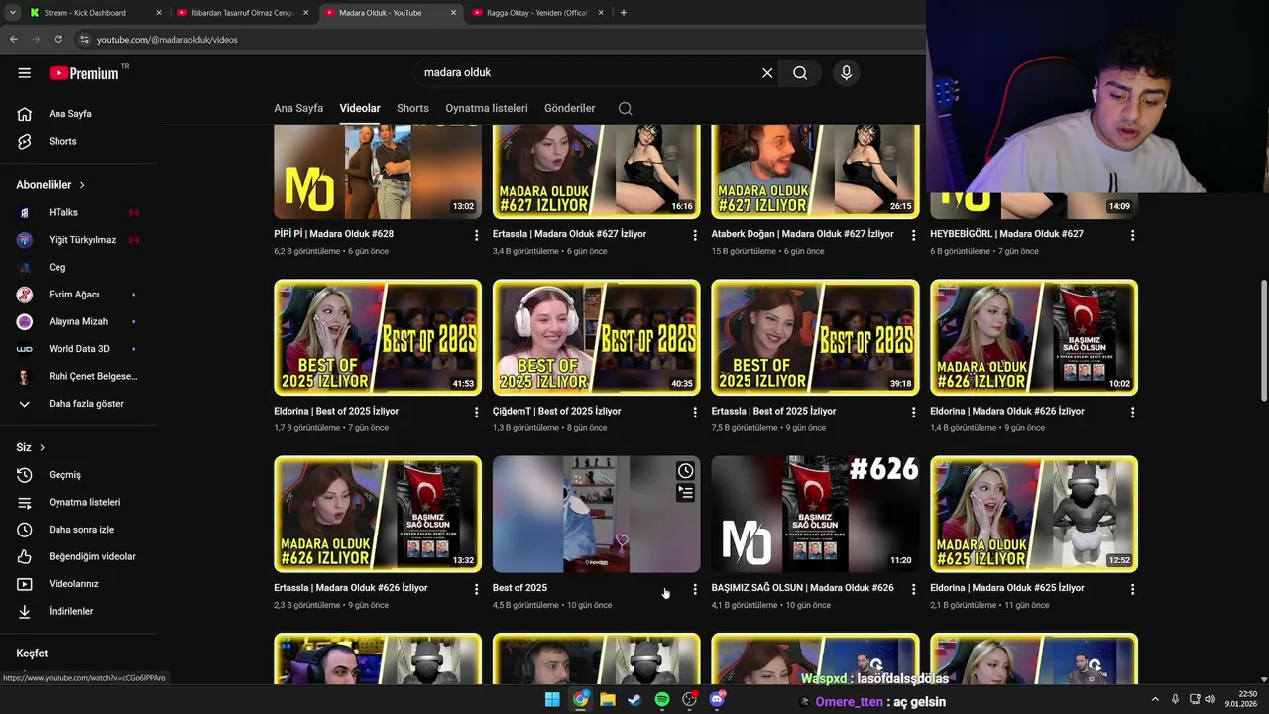Open options for Best of 2025 video
This screenshot has height=714, width=1269.
point(695,589)
